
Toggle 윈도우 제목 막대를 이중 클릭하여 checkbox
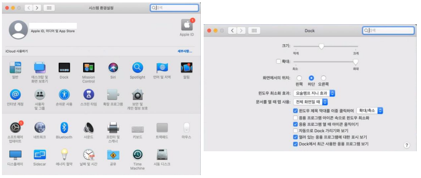(x=296, y=110)
